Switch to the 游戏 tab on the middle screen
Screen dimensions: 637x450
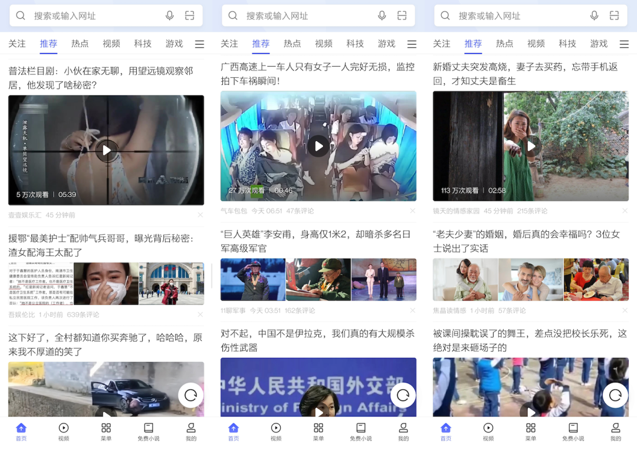click(x=386, y=44)
